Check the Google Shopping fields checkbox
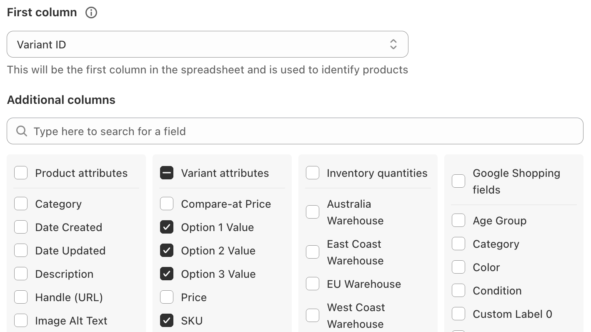591x332 pixels. 458,181
